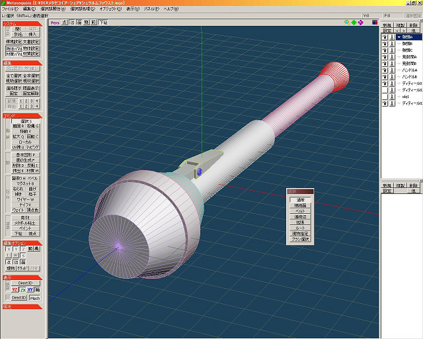Viewport: 423px width, 339px height.
Task: Click lock icon for 発射筒A object
Action: pyautogui.click(x=392, y=57)
